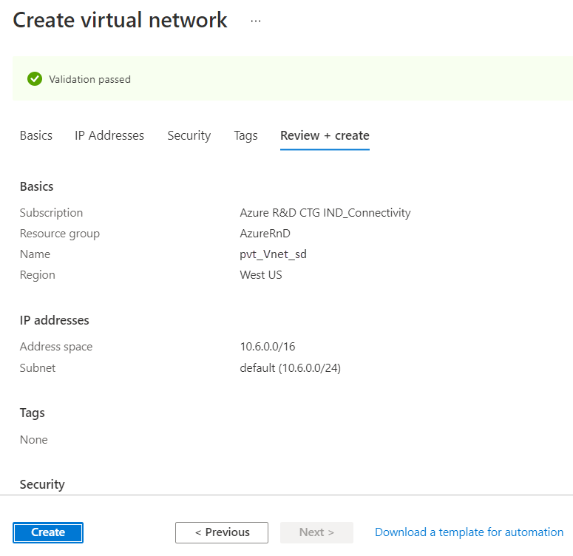
Task: Go back with the Previous button
Action: click(222, 532)
